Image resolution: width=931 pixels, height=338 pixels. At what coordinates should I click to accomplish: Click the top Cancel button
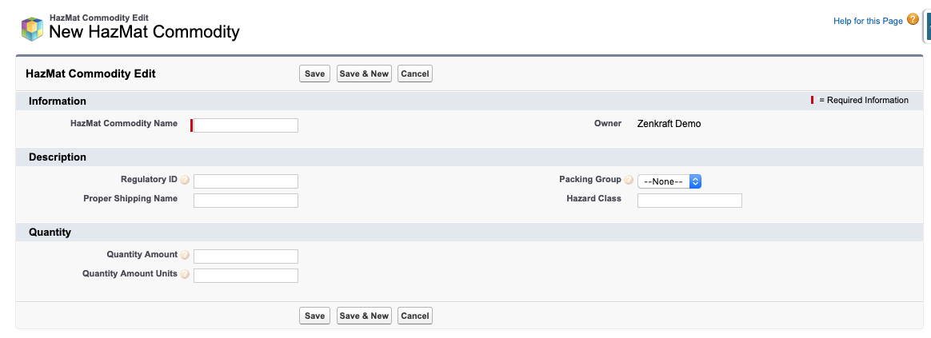click(x=415, y=74)
